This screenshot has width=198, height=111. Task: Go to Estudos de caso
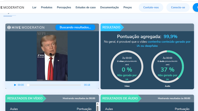86,7
